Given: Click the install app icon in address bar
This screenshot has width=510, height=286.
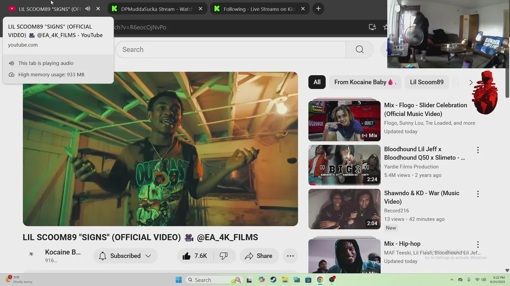Looking at the screenshot, I should pyautogui.click(x=372, y=27).
